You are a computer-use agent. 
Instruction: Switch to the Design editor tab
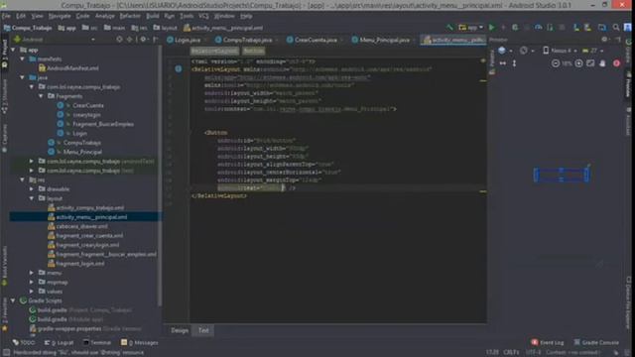coord(180,330)
